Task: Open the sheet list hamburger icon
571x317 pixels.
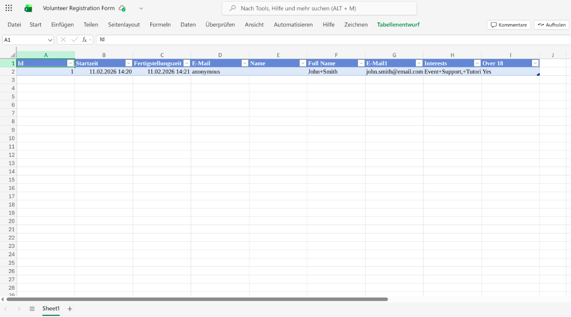Action: point(32,308)
